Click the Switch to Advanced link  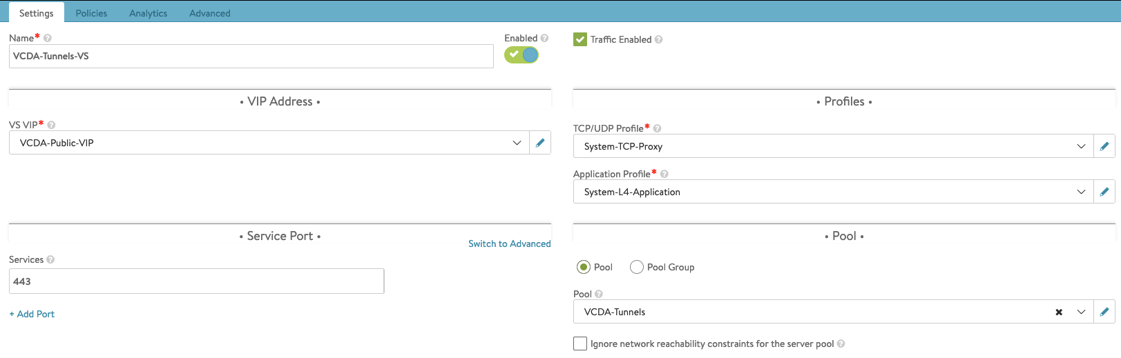[x=509, y=244]
